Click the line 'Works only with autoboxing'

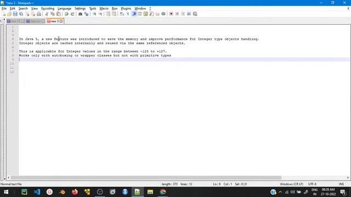tap(95, 55)
